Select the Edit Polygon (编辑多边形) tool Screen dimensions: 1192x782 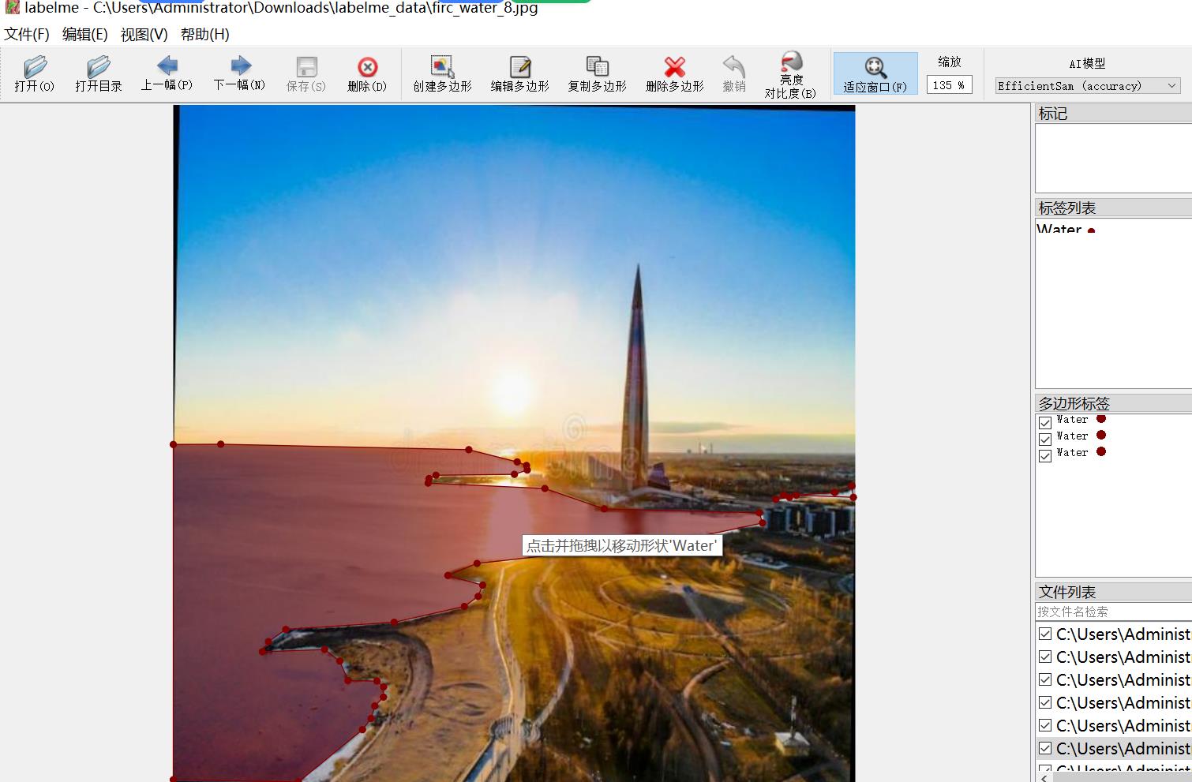point(519,74)
